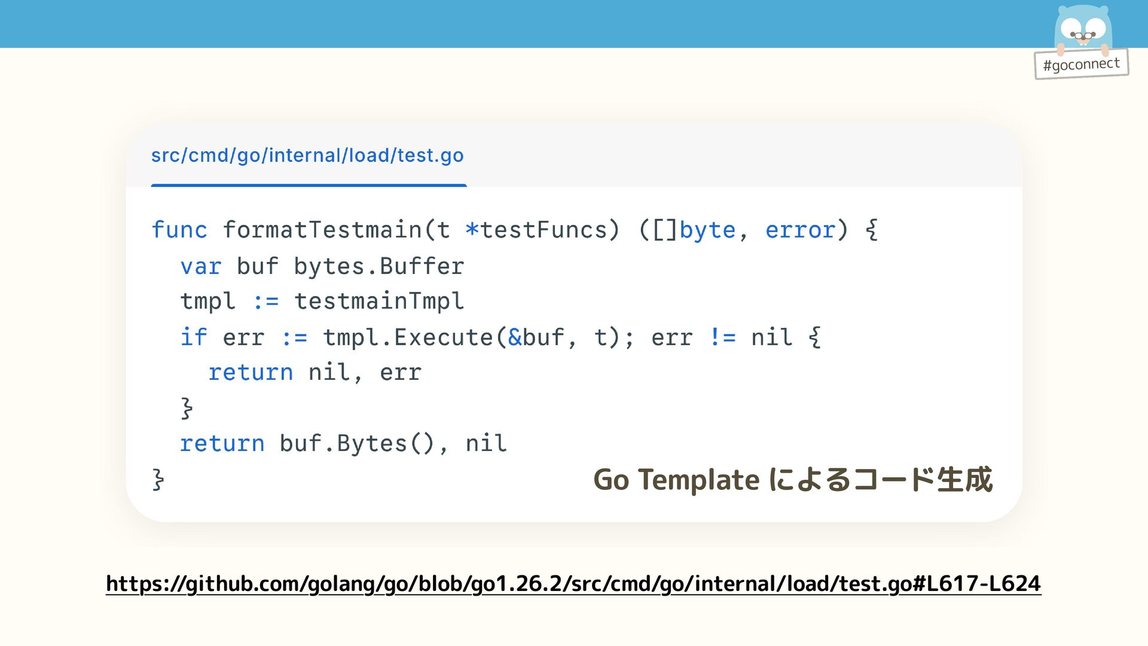Click the tmpl.Execute call
The width and height of the screenshot is (1148, 646).
pyautogui.click(x=407, y=337)
